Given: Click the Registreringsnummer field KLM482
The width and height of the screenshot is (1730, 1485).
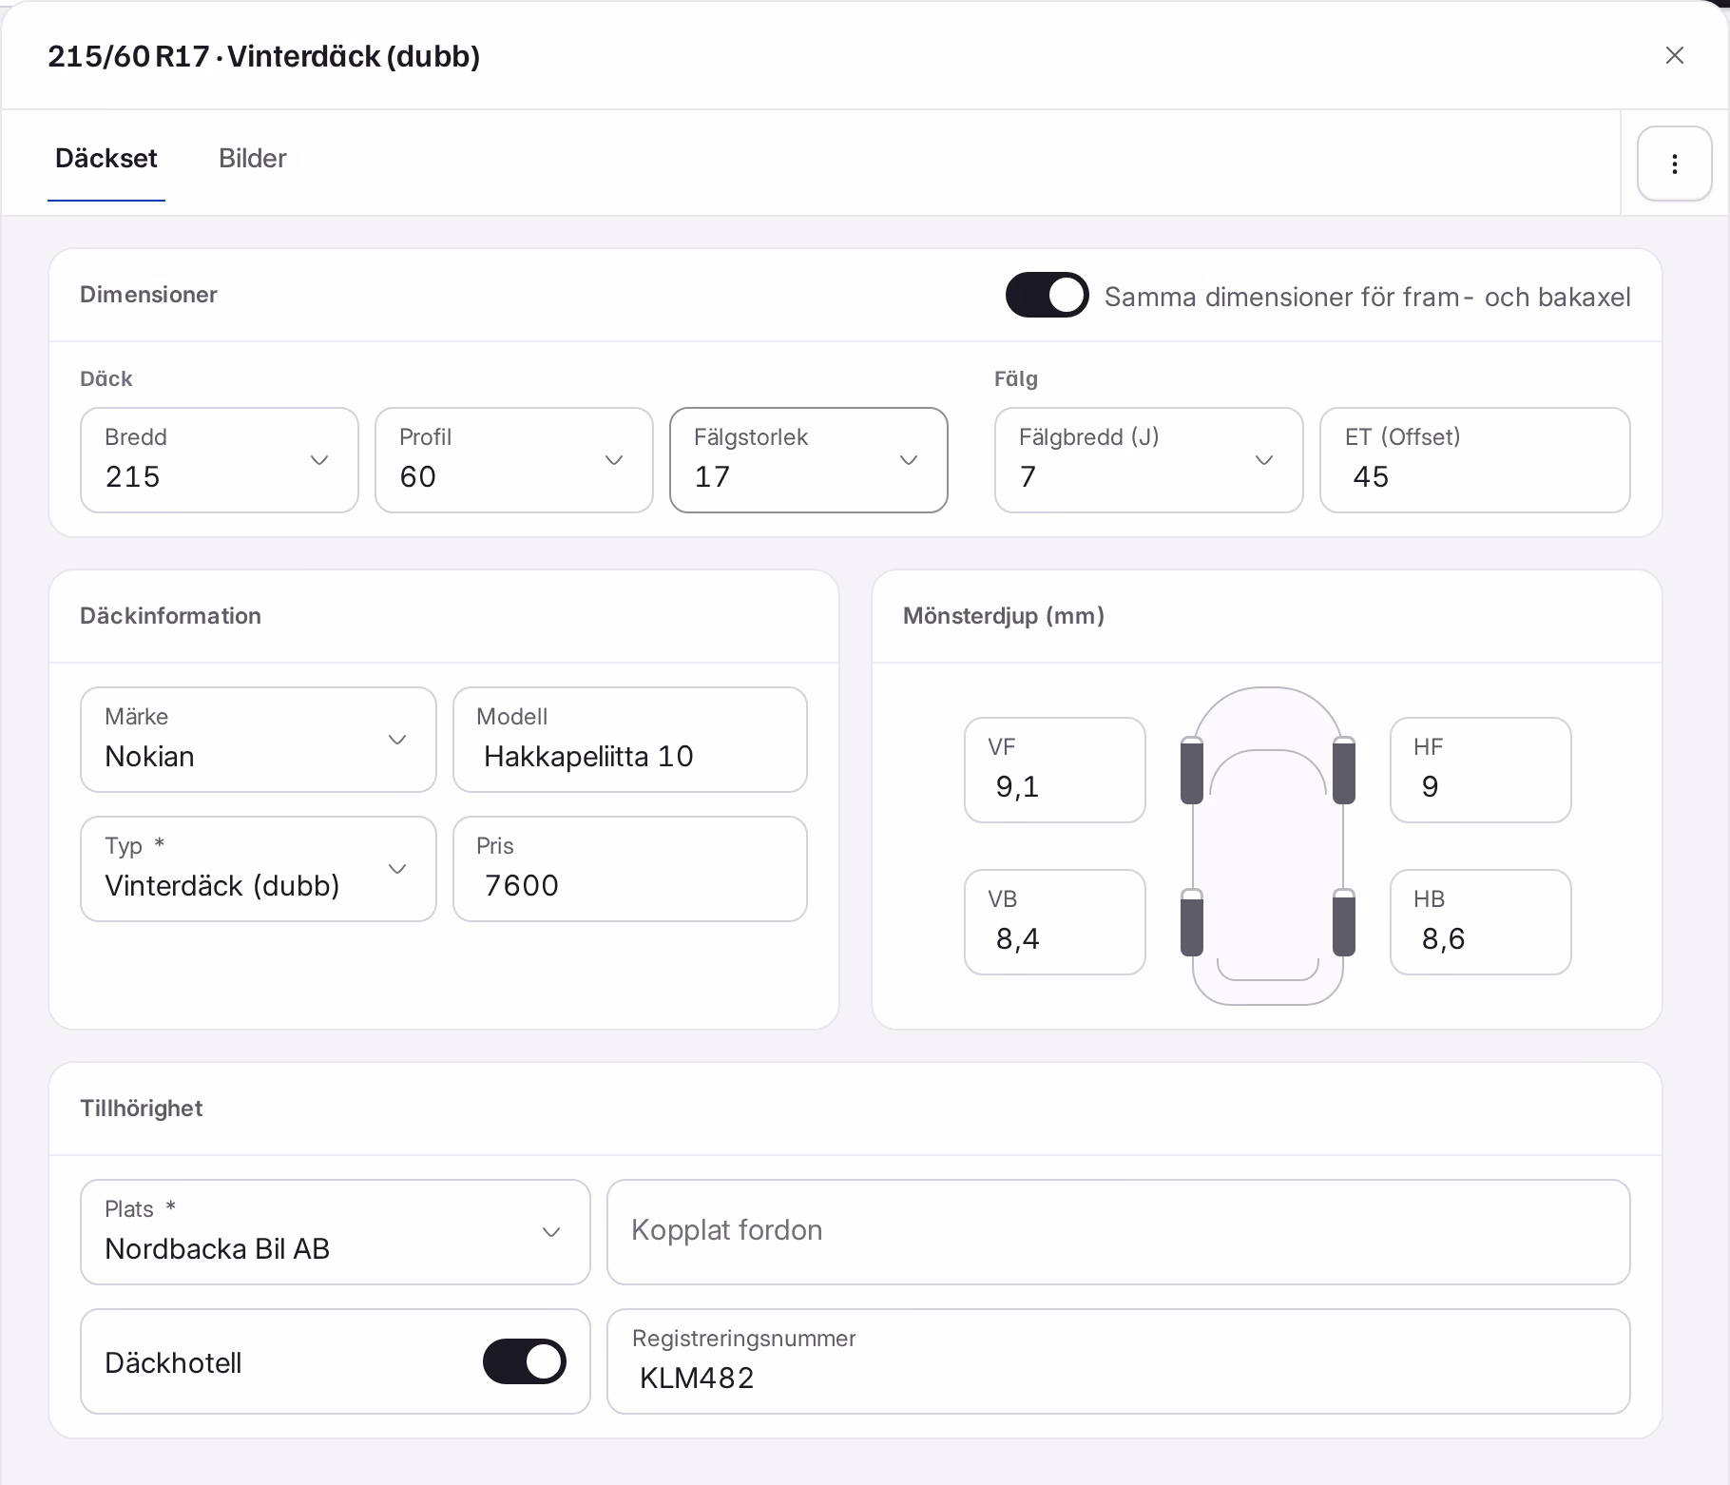Looking at the screenshot, I should 1119,1361.
